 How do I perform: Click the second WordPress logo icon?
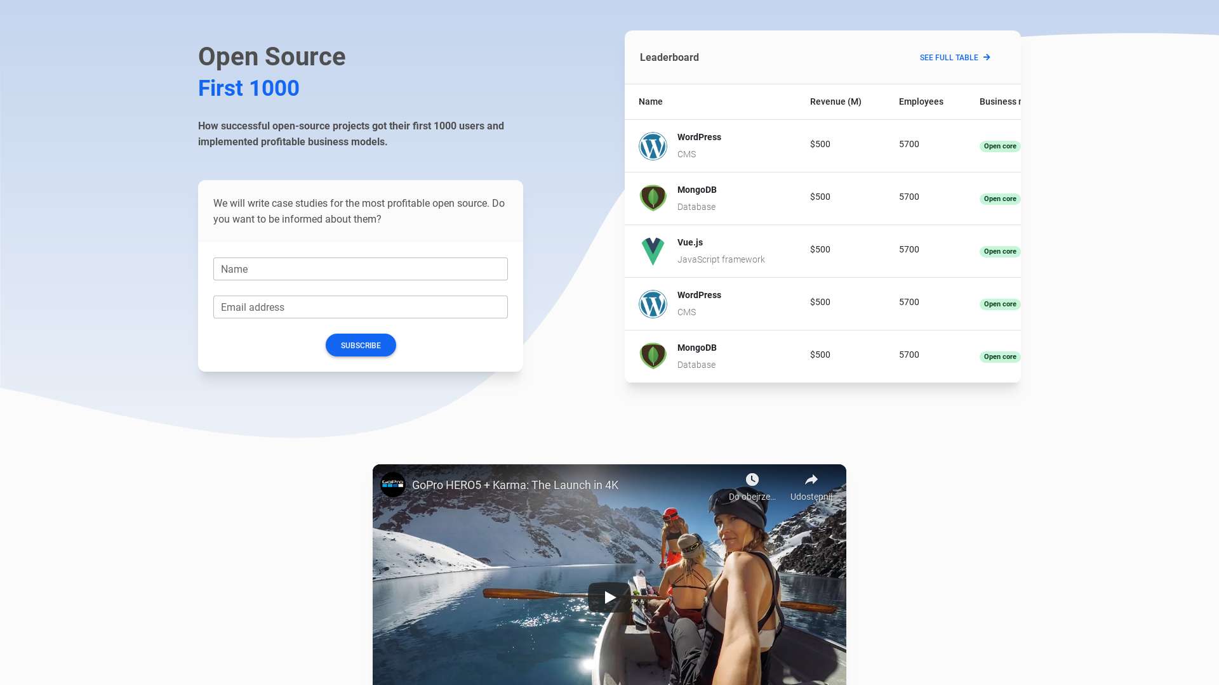point(653,304)
